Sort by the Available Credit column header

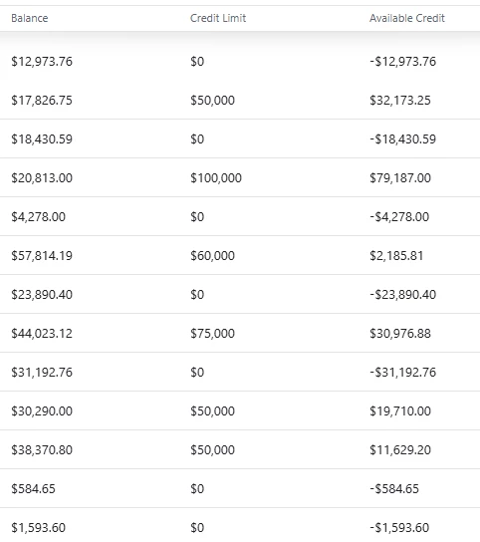tap(407, 18)
